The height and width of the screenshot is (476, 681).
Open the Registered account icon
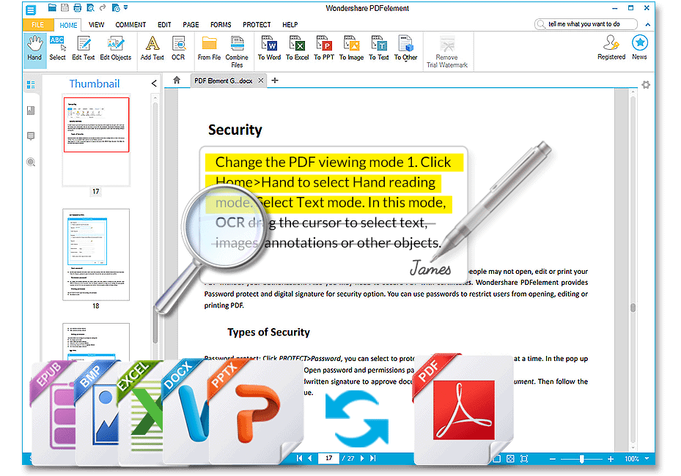point(611,48)
